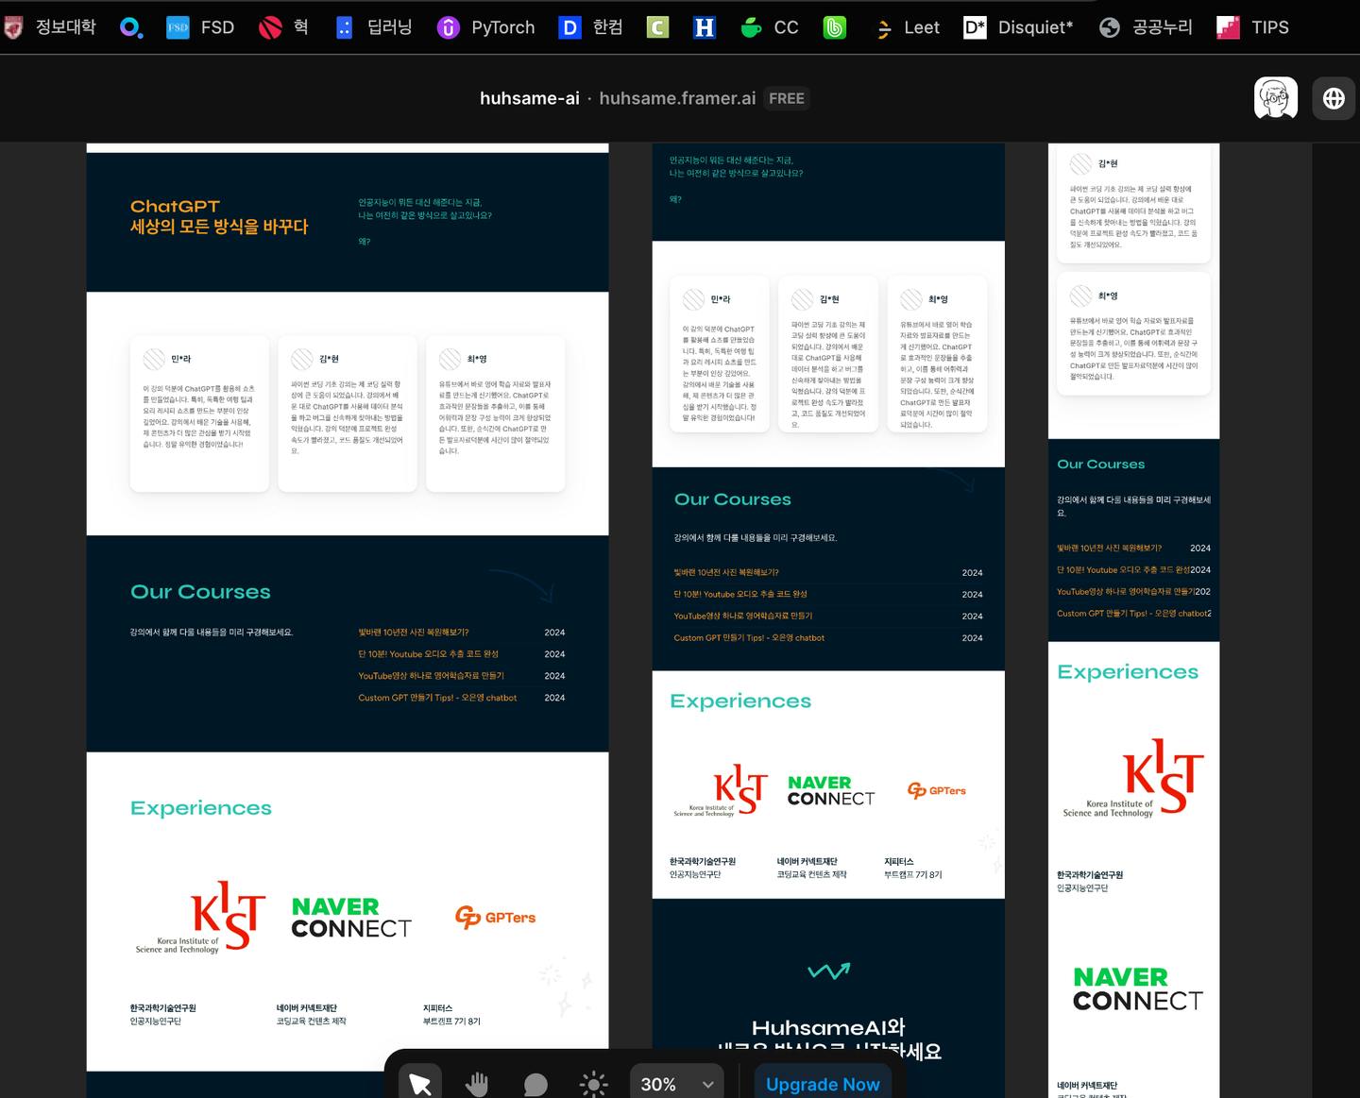This screenshot has width=1360, height=1098.
Task: Click the huhsame-ai project name
Action: click(530, 98)
